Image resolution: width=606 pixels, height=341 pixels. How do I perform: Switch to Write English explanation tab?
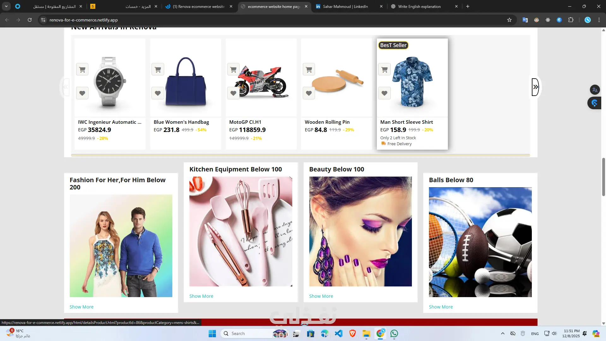click(x=419, y=6)
